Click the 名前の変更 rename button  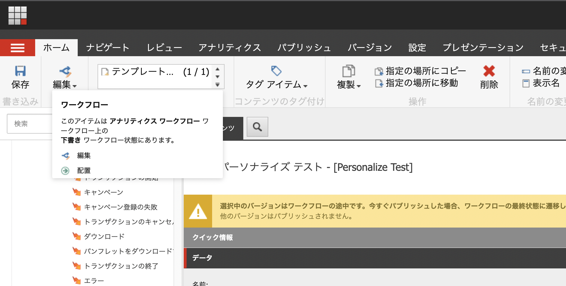click(x=544, y=71)
